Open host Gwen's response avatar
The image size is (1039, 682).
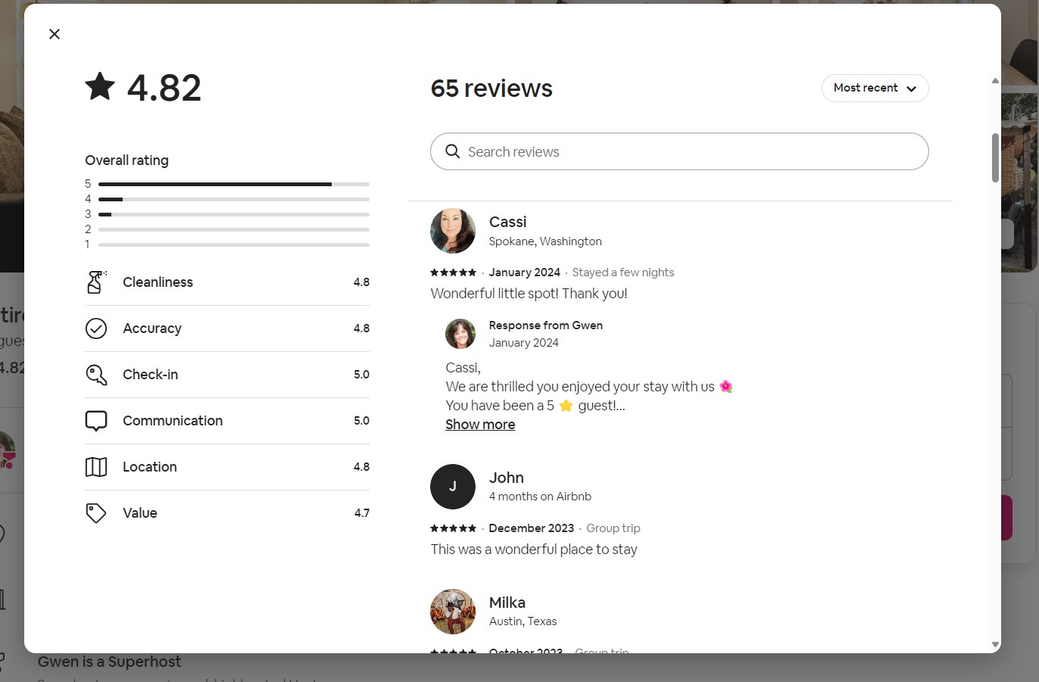point(460,334)
